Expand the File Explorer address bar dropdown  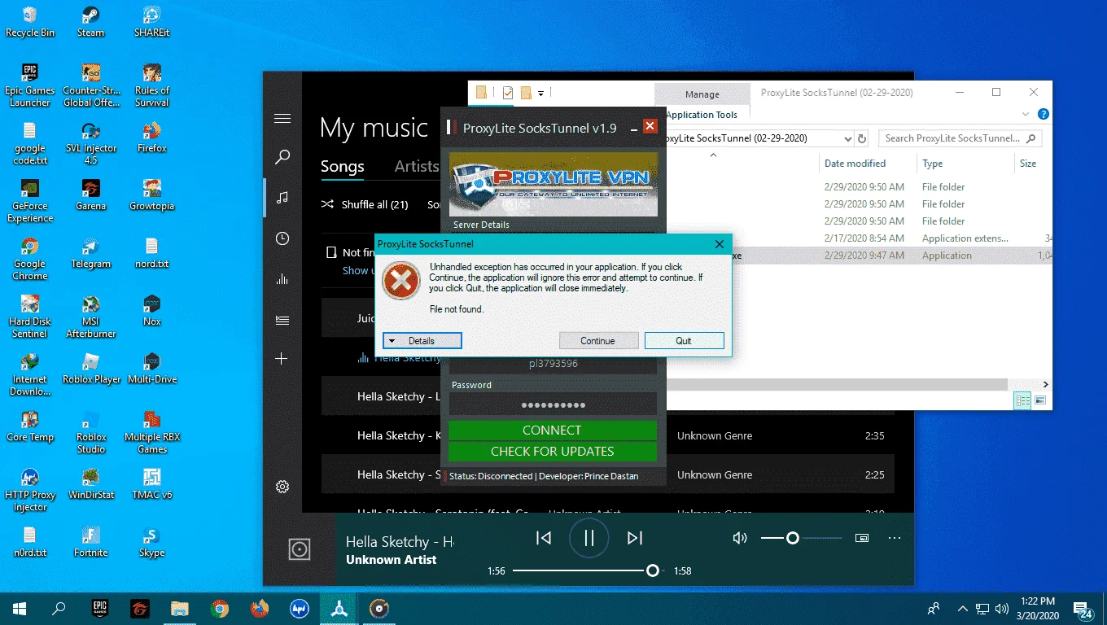(x=848, y=138)
